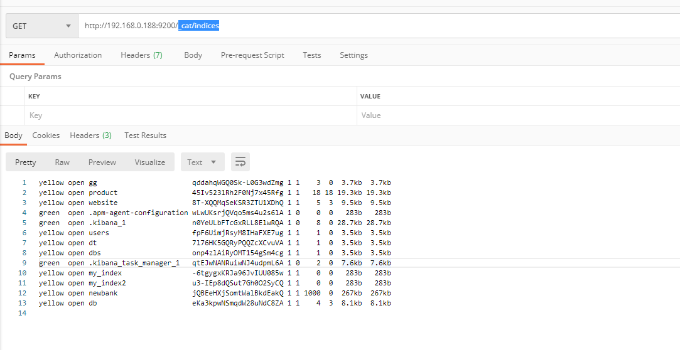Click line number 14 in response

coord(22,313)
